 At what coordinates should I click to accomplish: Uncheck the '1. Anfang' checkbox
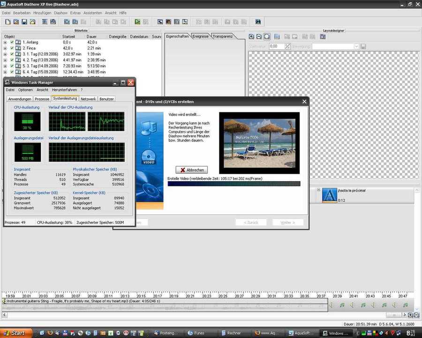point(12,42)
